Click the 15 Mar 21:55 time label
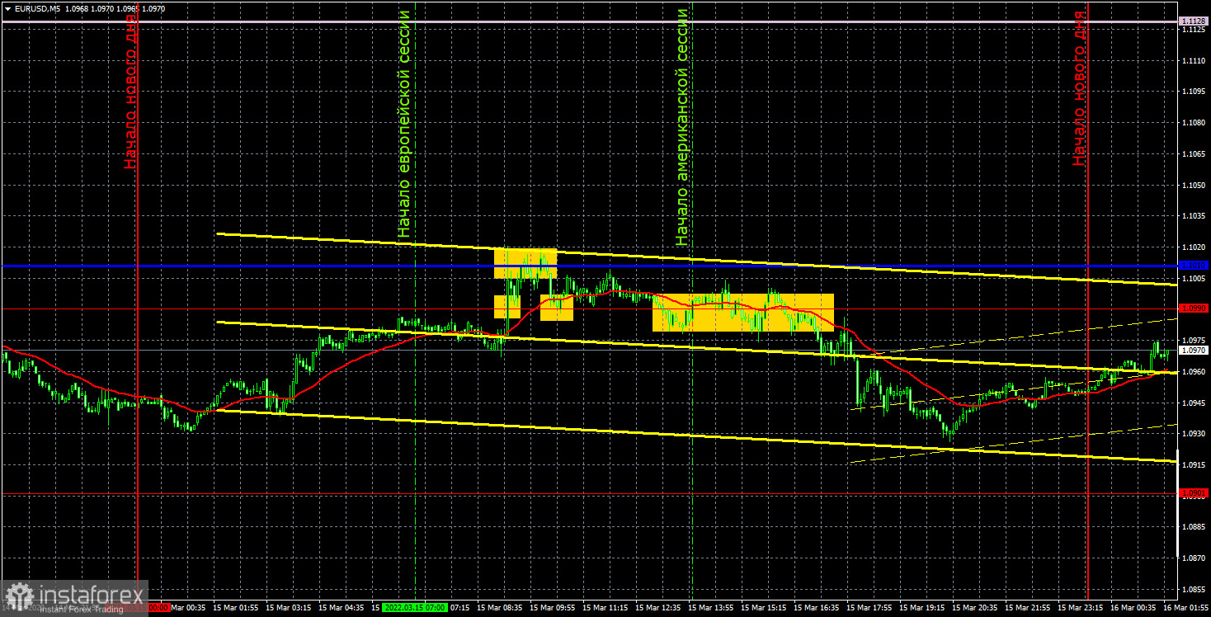Viewport: 1211px width, 617px height. (x=1028, y=607)
